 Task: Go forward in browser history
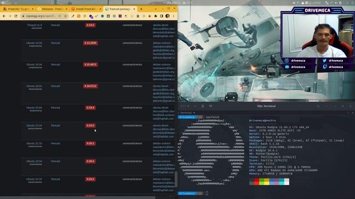click(10, 16)
